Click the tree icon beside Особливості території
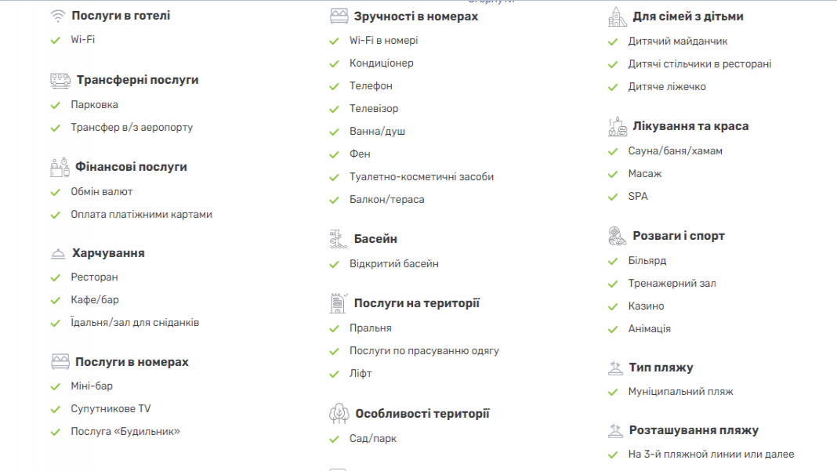837x471 pixels. [x=339, y=414]
